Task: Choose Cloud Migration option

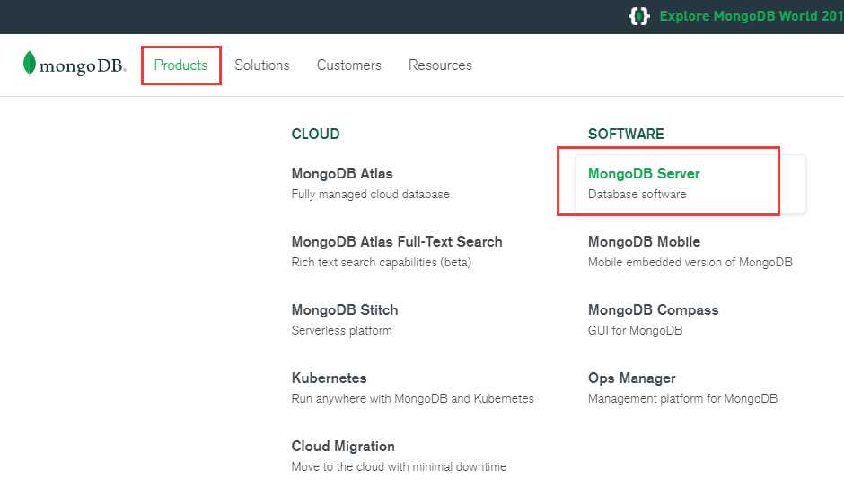Action: point(343,447)
